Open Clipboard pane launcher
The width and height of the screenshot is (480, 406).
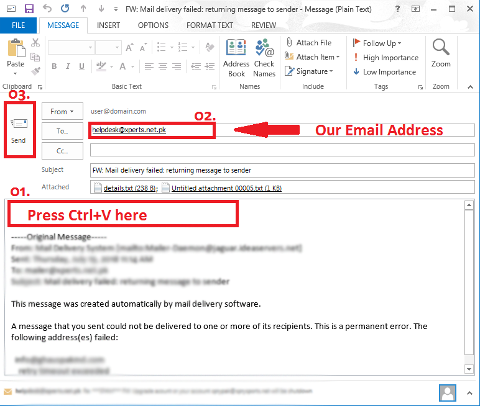[x=40, y=87]
